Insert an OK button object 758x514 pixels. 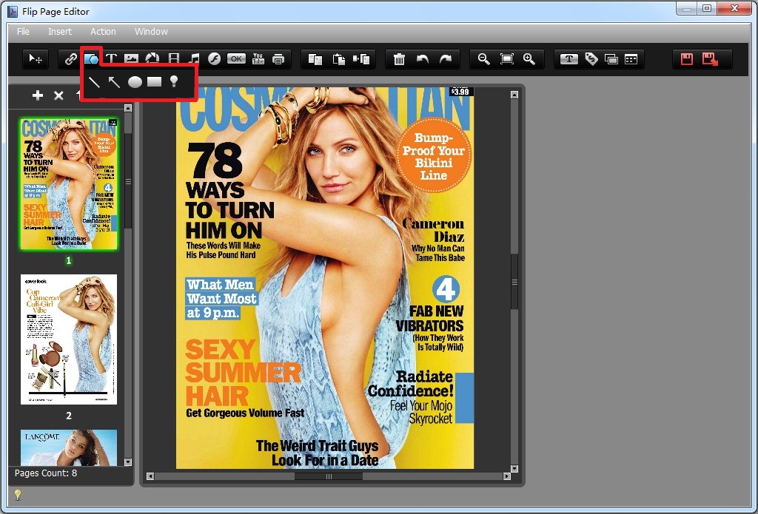[236, 59]
